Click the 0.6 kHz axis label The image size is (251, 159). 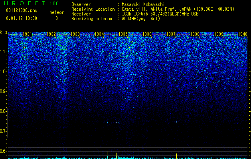click(x=4, y=151)
